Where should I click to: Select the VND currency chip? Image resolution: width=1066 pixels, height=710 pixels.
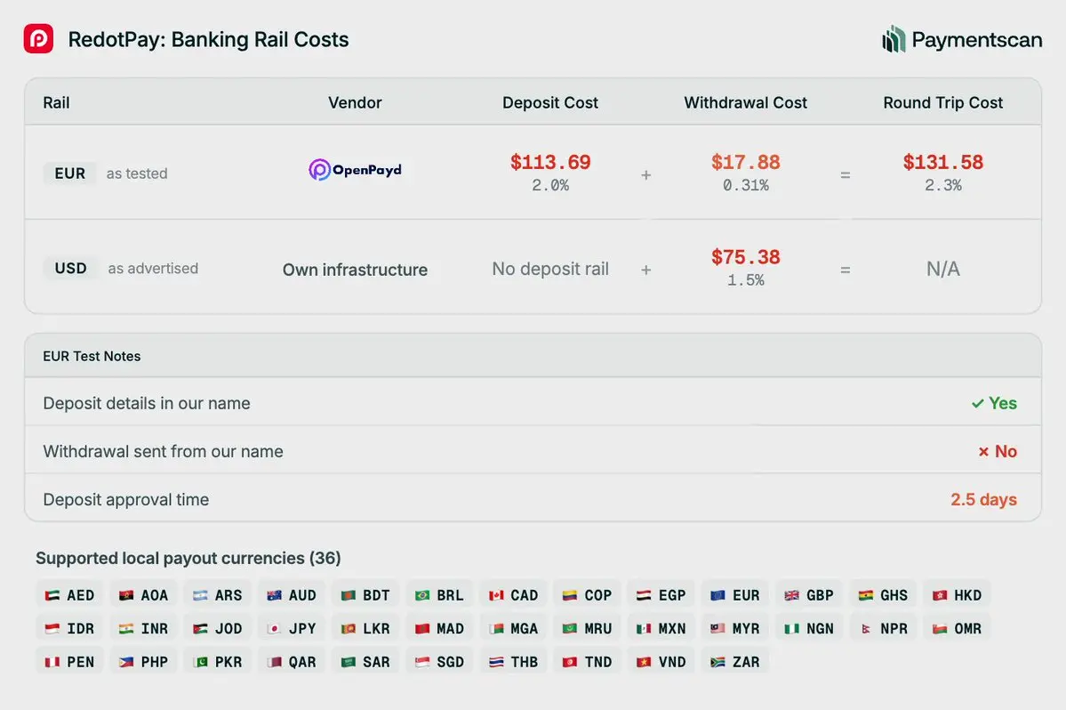click(661, 662)
